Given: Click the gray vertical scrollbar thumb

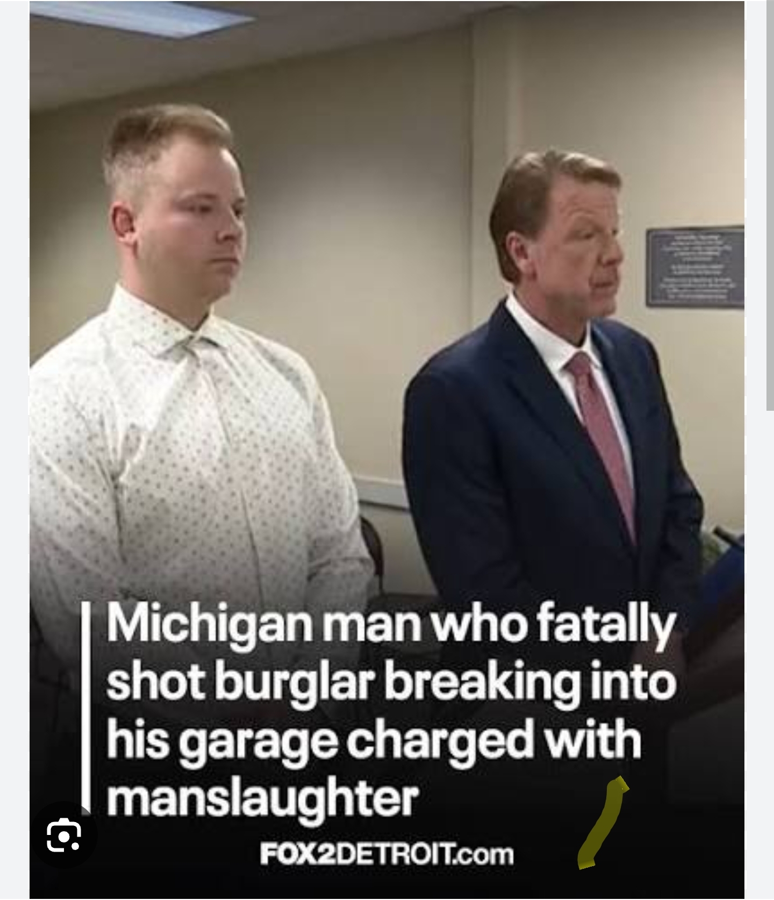Looking at the screenshot, I should (x=770, y=205).
